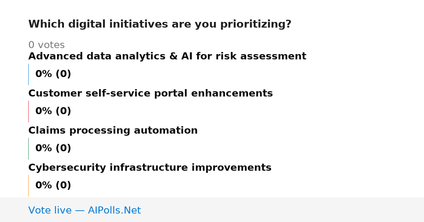Click the green bar for claims automation
This screenshot has width=424, height=222.
pyautogui.click(x=29, y=148)
